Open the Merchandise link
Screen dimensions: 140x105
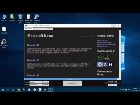pos(102,46)
